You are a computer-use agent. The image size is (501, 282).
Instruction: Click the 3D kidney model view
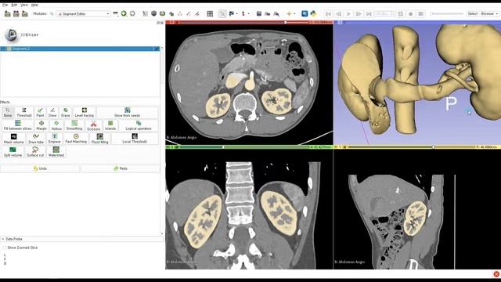click(x=417, y=85)
